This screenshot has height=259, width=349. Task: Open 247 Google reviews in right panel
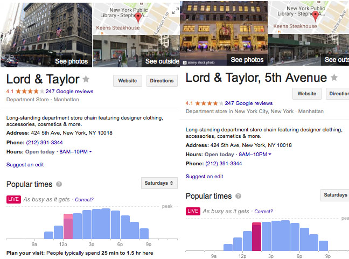[x=249, y=103]
